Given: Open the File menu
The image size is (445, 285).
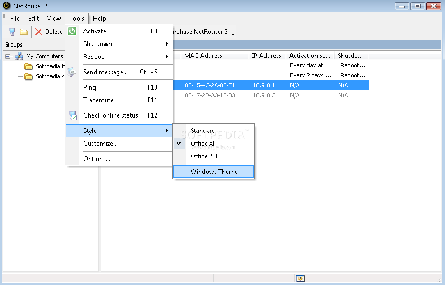Looking at the screenshot, I should [15, 19].
